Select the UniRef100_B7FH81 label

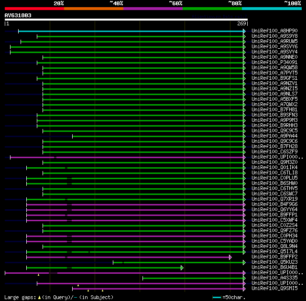[x=274, y=110]
